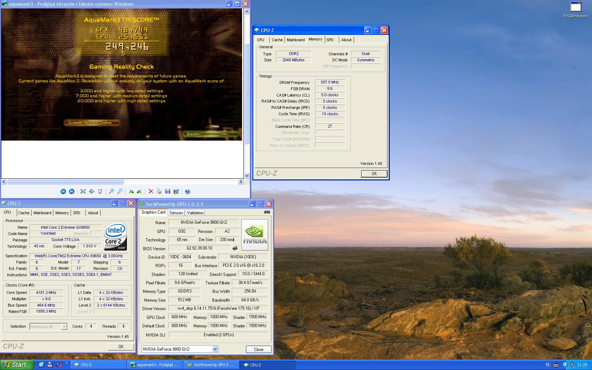Click the GPU Name field in GPU-Z

204,222
